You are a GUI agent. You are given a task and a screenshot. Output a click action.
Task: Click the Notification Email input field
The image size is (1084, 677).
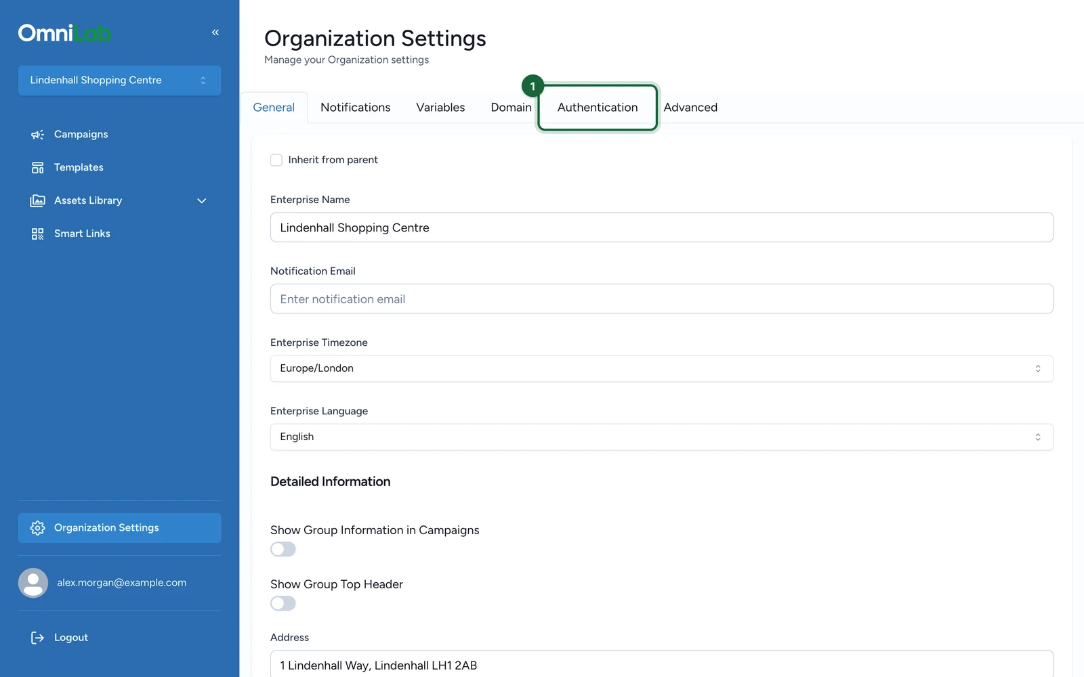(662, 299)
